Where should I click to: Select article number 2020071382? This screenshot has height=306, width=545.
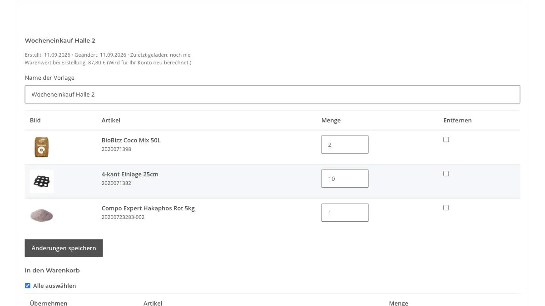[x=116, y=183]
